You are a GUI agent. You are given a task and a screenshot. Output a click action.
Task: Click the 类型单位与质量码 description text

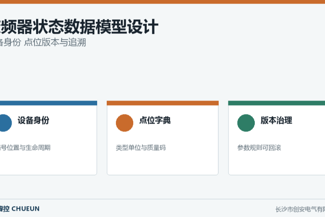coord(141,147)
